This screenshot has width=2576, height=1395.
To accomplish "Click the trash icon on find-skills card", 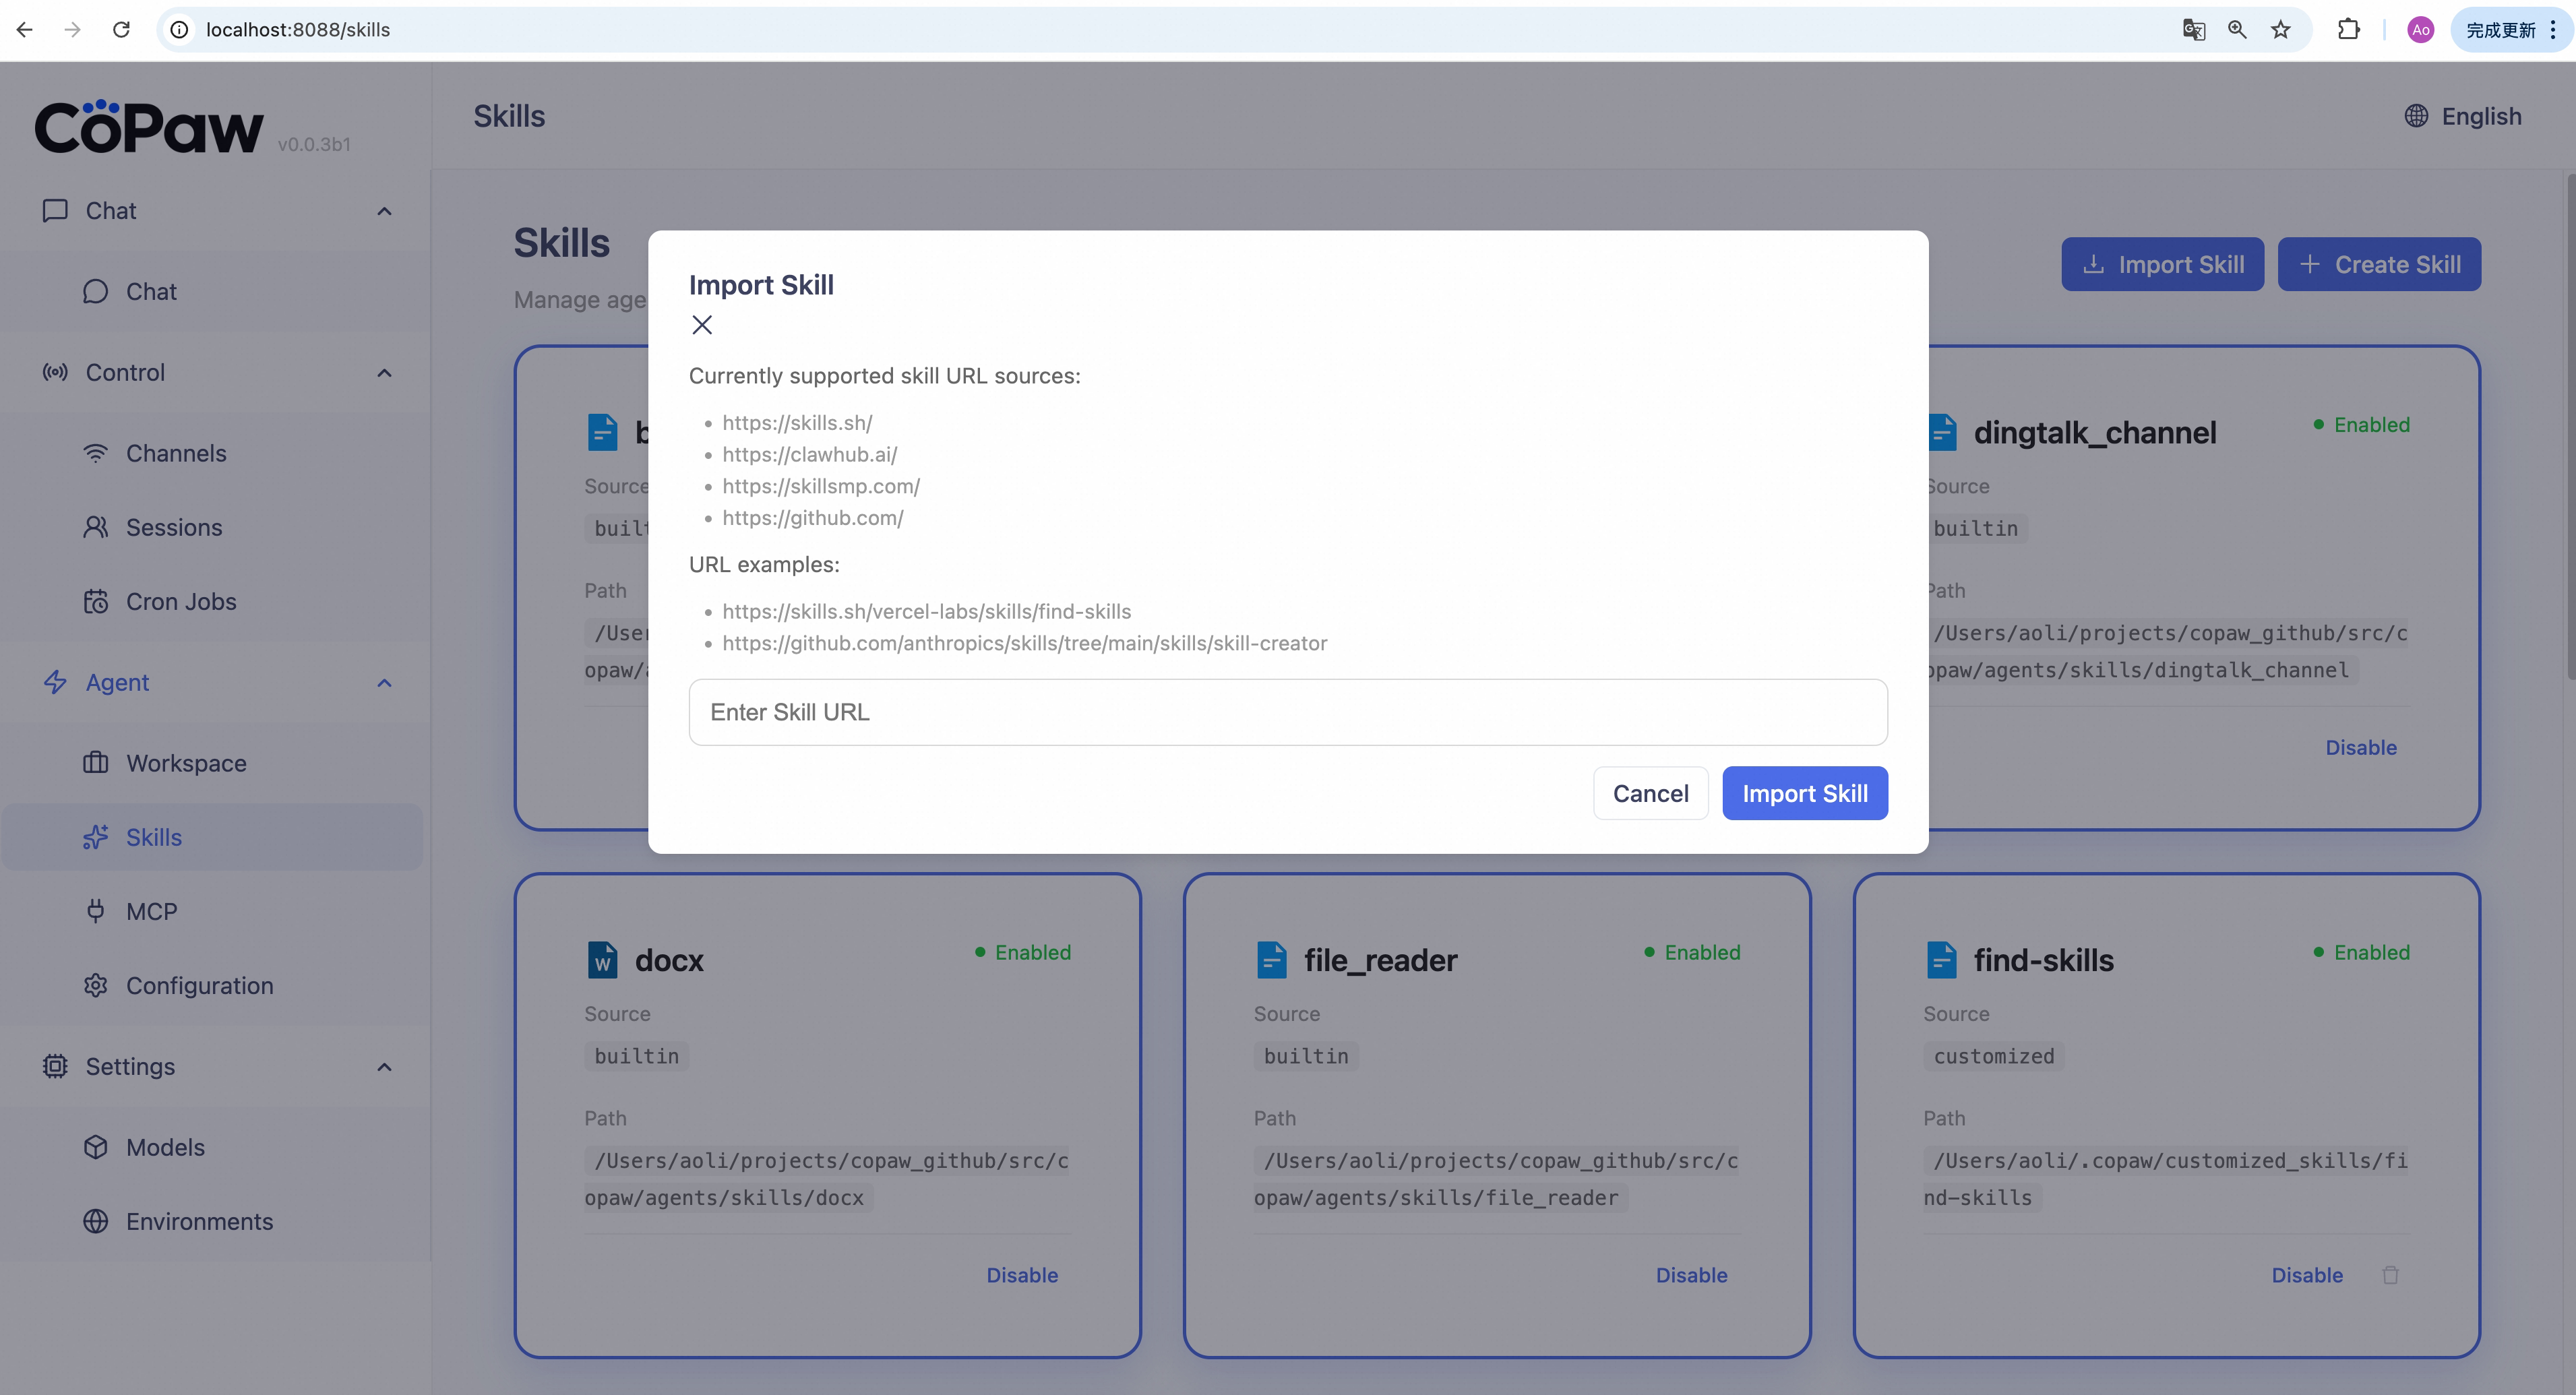I will click(x=2390, y=1275).
